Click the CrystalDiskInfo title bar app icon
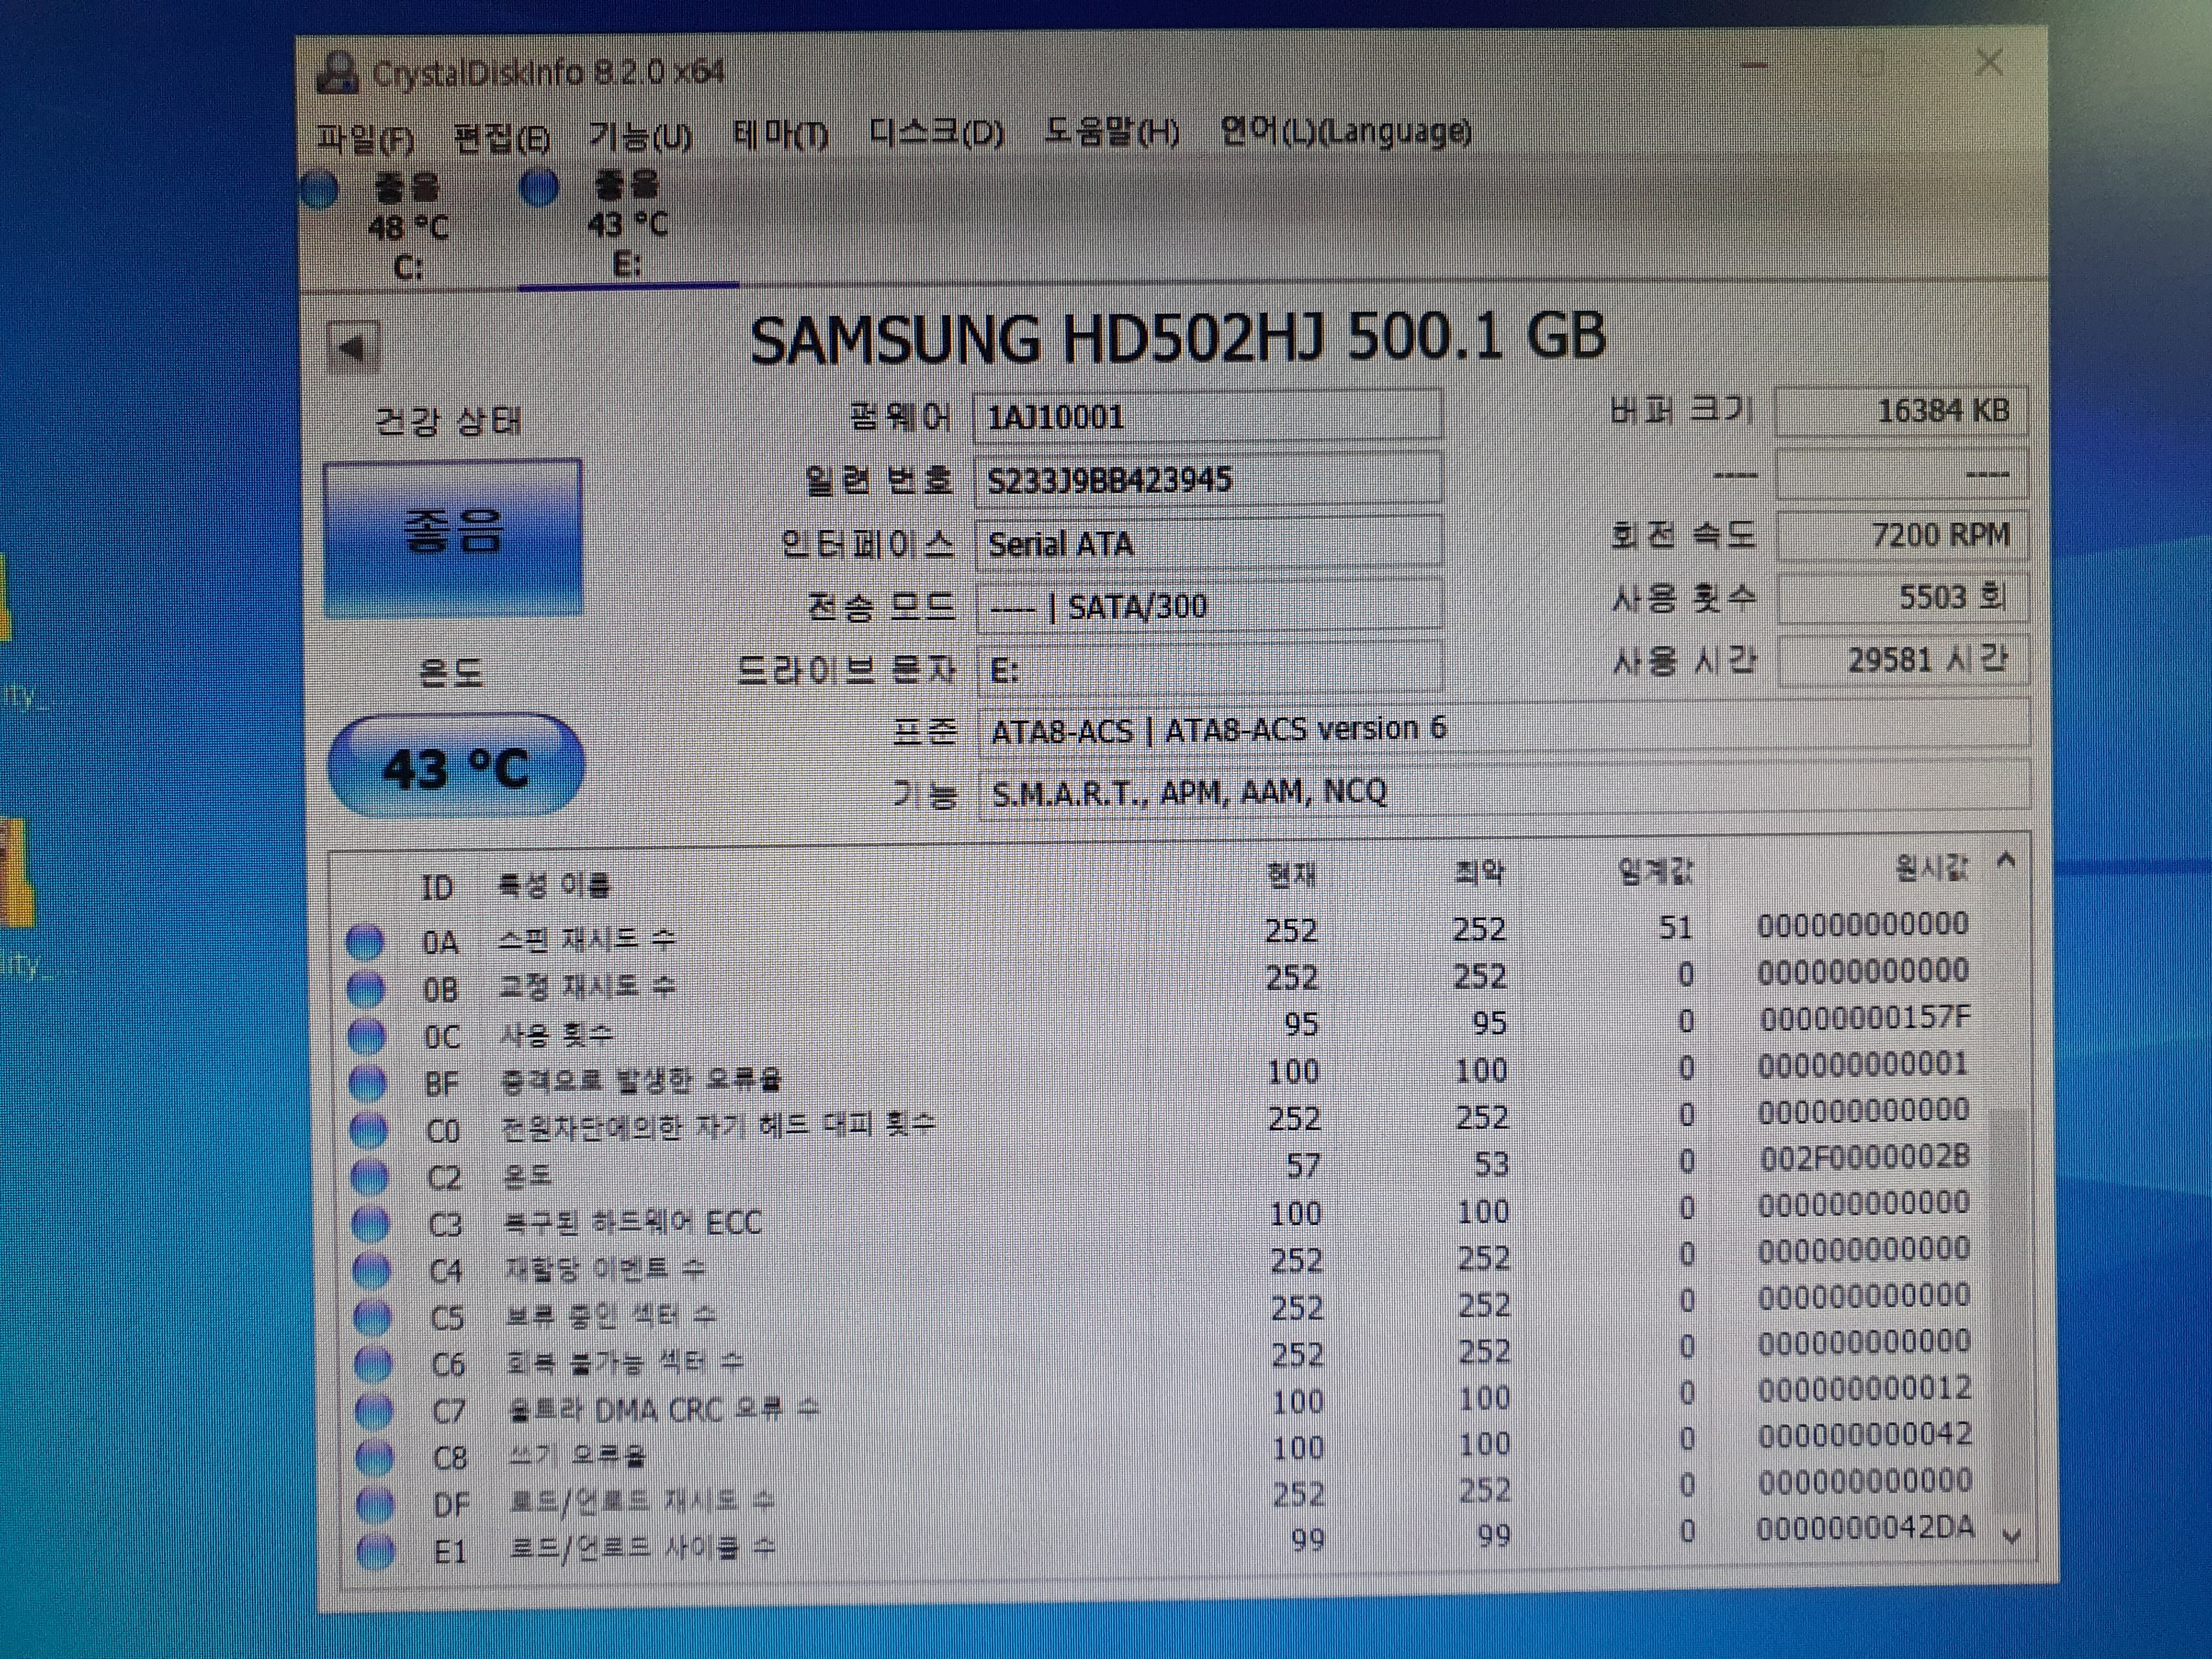 [337, 73]
